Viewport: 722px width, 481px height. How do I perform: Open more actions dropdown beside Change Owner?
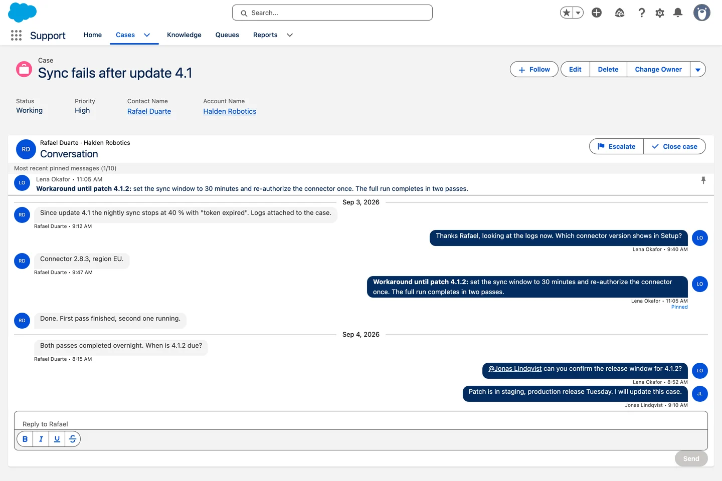698,70
